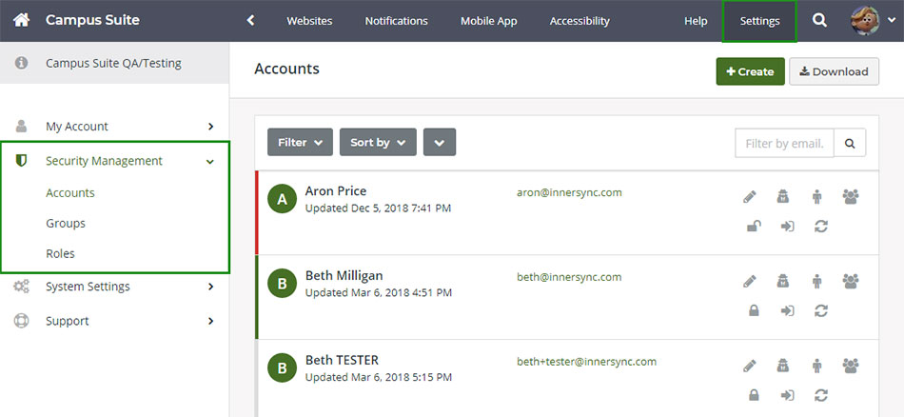Viewport: 904px width, 417px height.
Task: Open the user avatar menu
Action: click(x=865, y=21)
